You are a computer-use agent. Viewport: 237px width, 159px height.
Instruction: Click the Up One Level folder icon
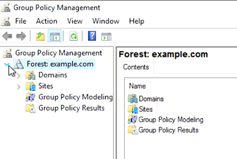(40, 36)
